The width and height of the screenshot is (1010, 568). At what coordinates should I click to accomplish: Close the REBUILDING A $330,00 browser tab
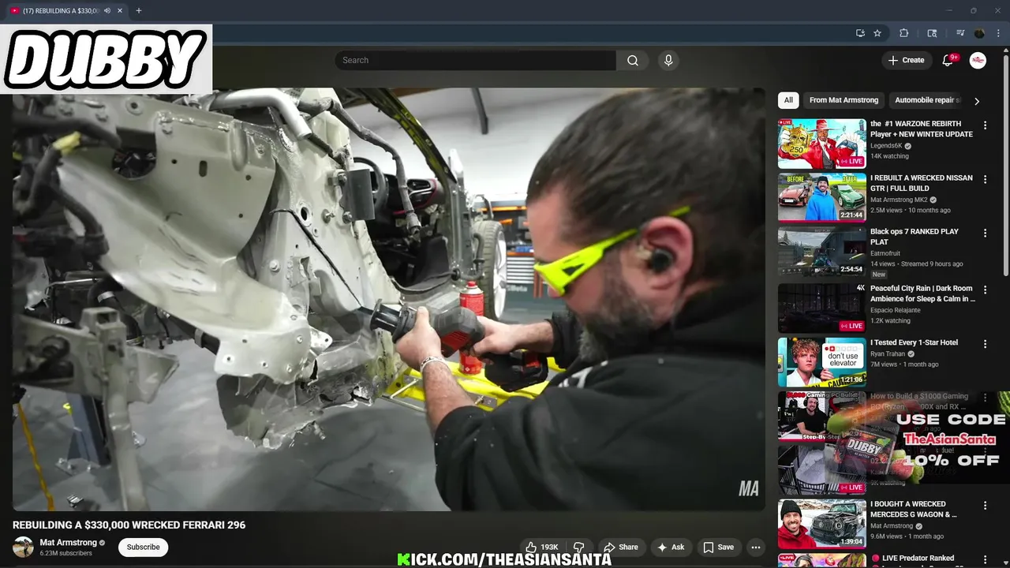point(120,11)
